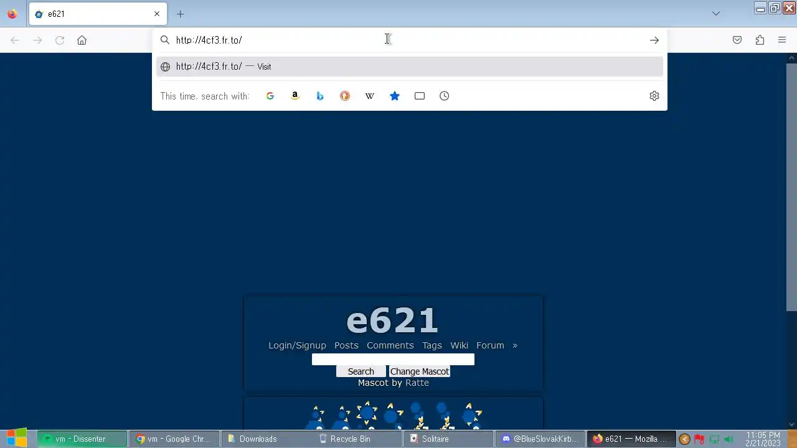Switch to vm - Dissenter taskbar window

pyautogui.click(x=82, y=439)
